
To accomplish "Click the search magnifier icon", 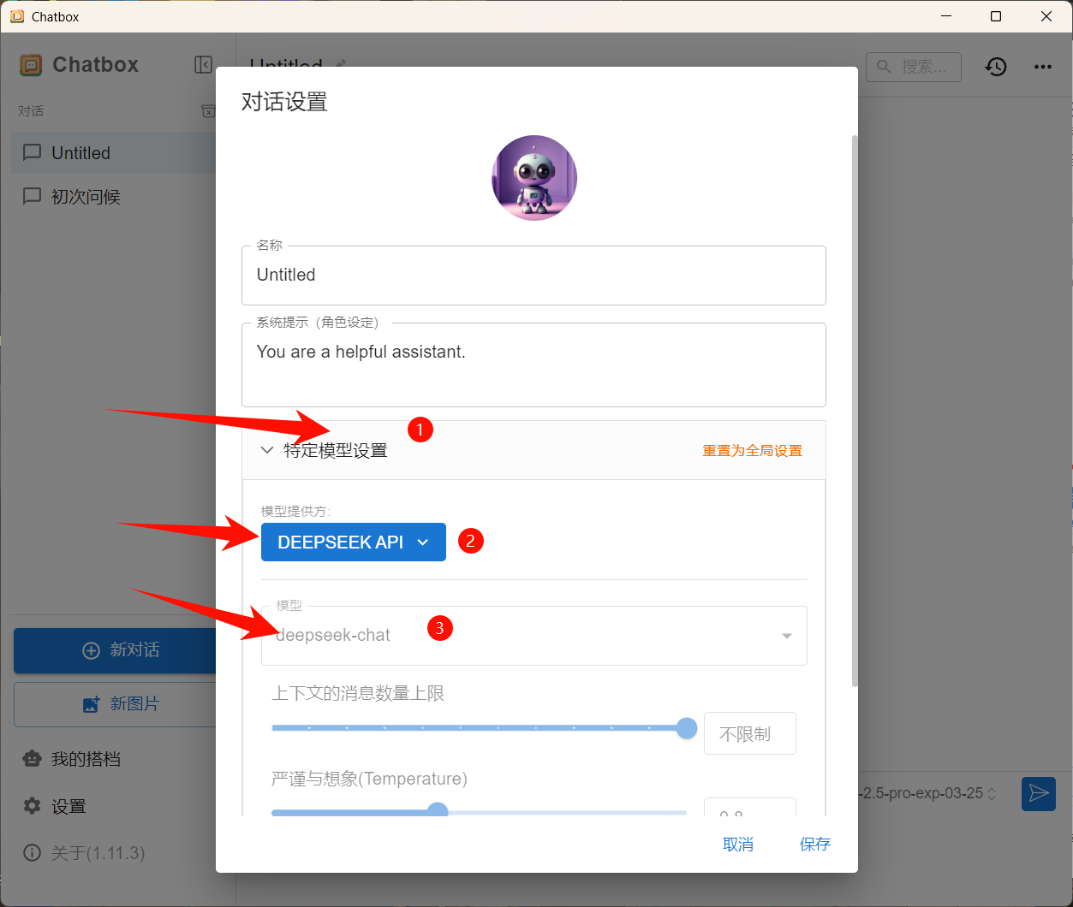I will point(885,66).
